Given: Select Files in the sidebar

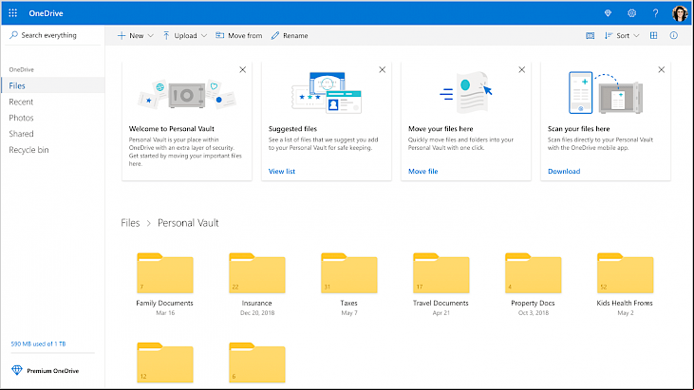Looking at the screenshot, I should [52, 85].
